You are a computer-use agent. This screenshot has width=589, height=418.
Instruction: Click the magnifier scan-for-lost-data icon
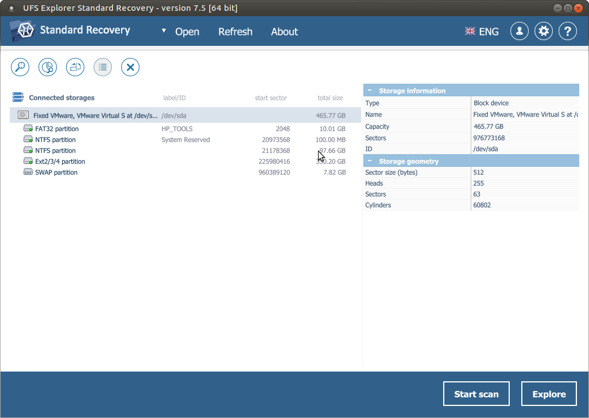(x=20, y=67)
